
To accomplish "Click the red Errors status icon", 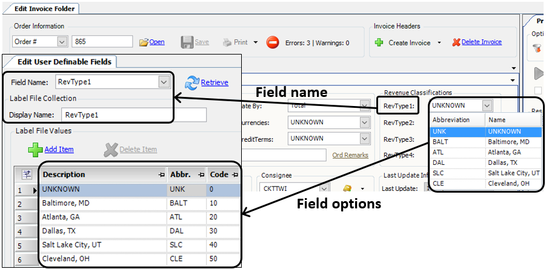I will (273, 42).
